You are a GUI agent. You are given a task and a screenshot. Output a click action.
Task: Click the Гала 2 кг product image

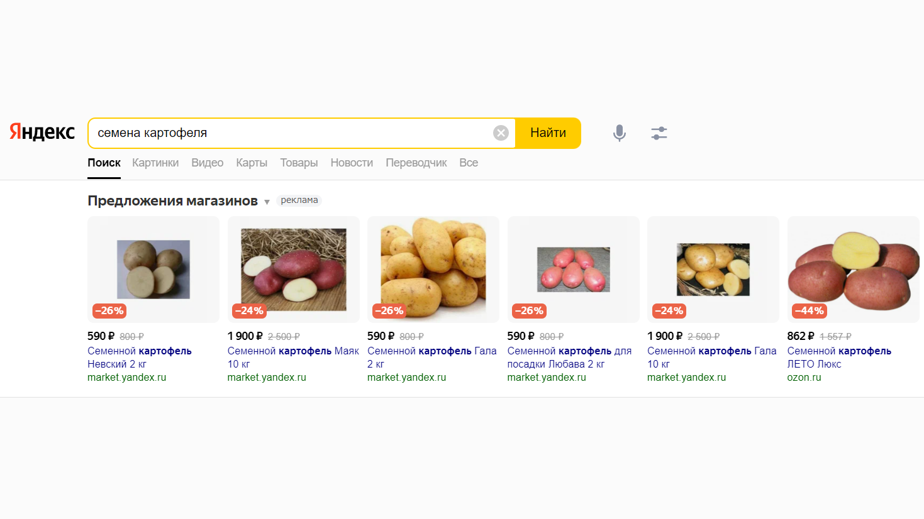(433, 269)
